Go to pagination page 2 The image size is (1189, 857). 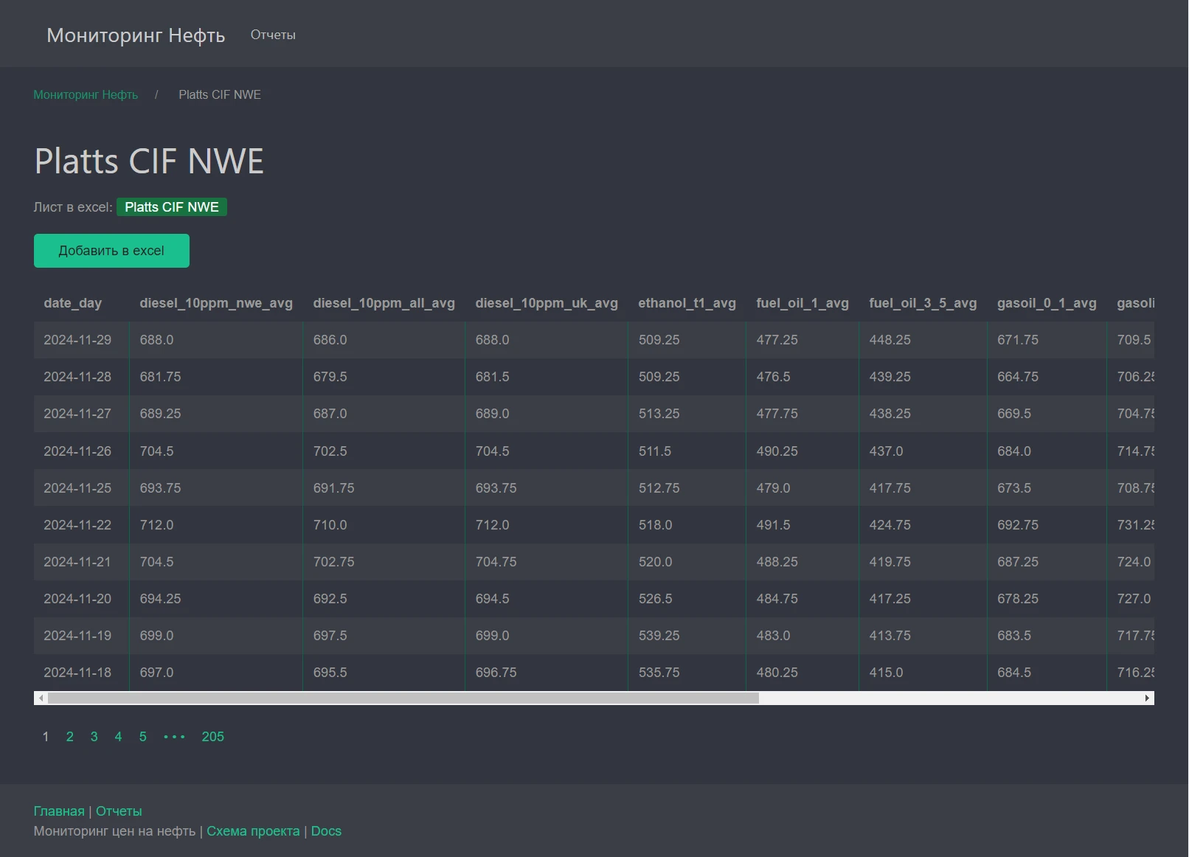click(x=70, y=737)
